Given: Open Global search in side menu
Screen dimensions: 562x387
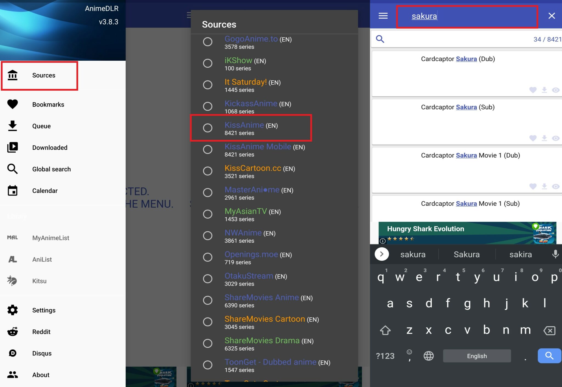Looking at the screenshot, I should [63, 169].
